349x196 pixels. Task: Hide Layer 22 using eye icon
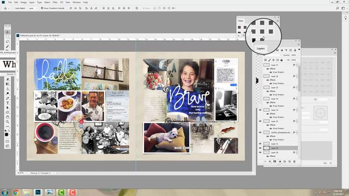(x=260, y=121)
